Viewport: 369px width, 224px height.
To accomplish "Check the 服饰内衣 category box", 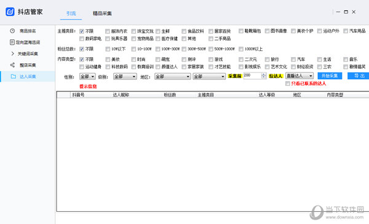I will 108,31.
